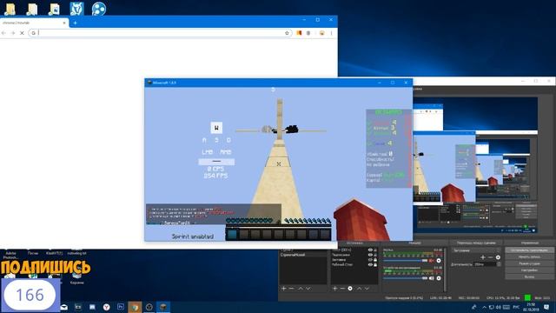556x313 pixels.
Task: Go forward in the Chrome window
Action: [x=13, y=33]
